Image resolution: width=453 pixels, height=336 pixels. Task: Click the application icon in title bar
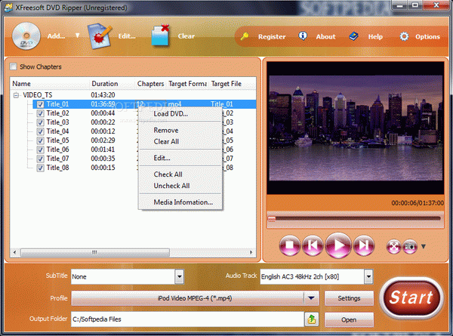(8, 8)
